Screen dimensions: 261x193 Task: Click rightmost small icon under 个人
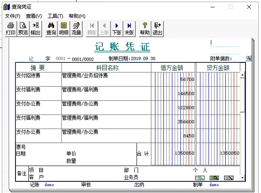(229, 178)
